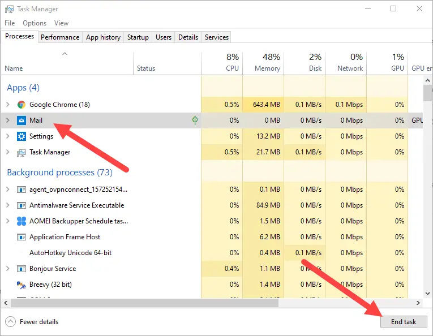Expand the agent_ovpnconnect process row
The image size is (433, 336).
pyautogui.click(x=8, y=189)
